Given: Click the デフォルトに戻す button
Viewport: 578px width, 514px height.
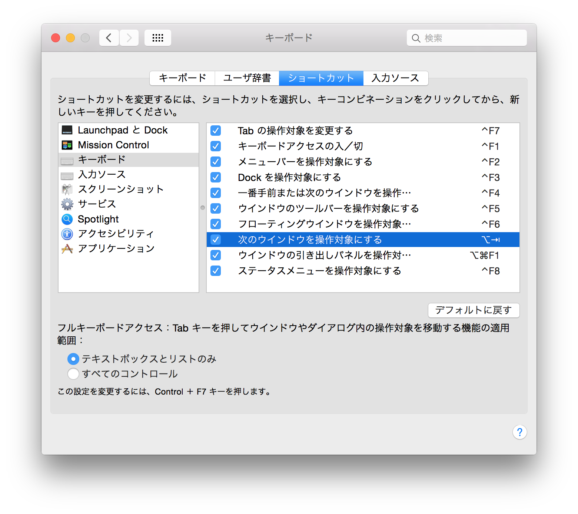Looking at the screenshot, I should [x=473, y=310].
